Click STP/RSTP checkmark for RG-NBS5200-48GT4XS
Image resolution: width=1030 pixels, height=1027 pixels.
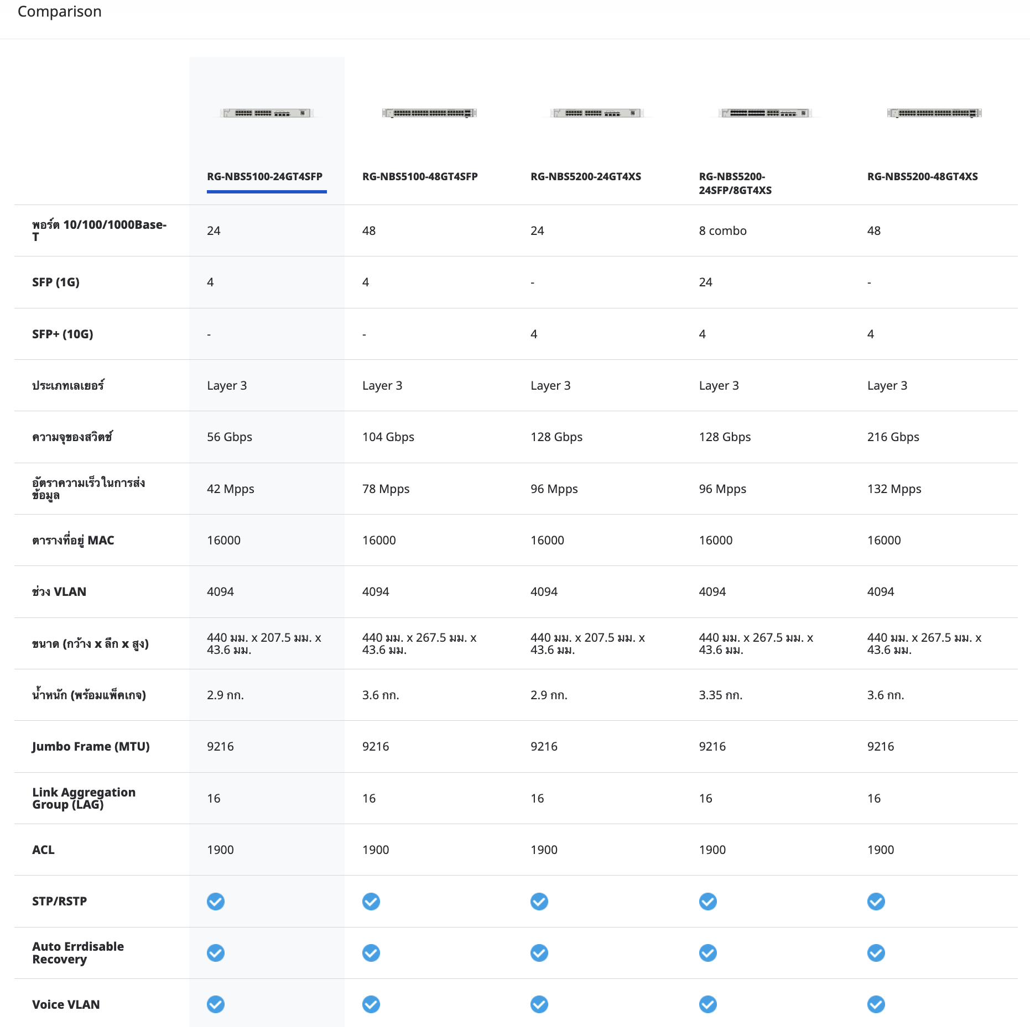[876, 902]
